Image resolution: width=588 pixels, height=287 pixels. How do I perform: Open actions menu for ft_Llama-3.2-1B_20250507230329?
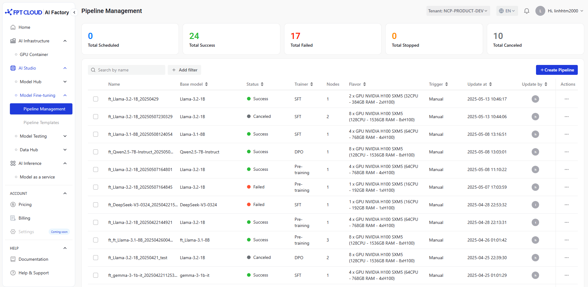pyautogui.click(x=566, y=117)
